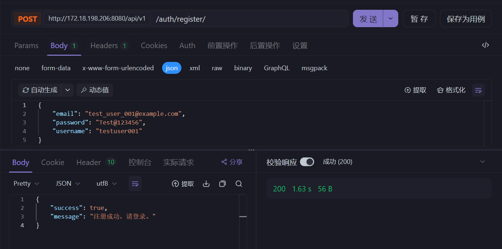Screen dimensions: 502x249
Task: Open the 前置操作 tab
Action: click(222, 45)
